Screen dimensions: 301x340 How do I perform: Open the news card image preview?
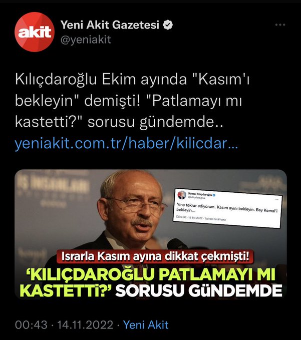pos(151,234)
